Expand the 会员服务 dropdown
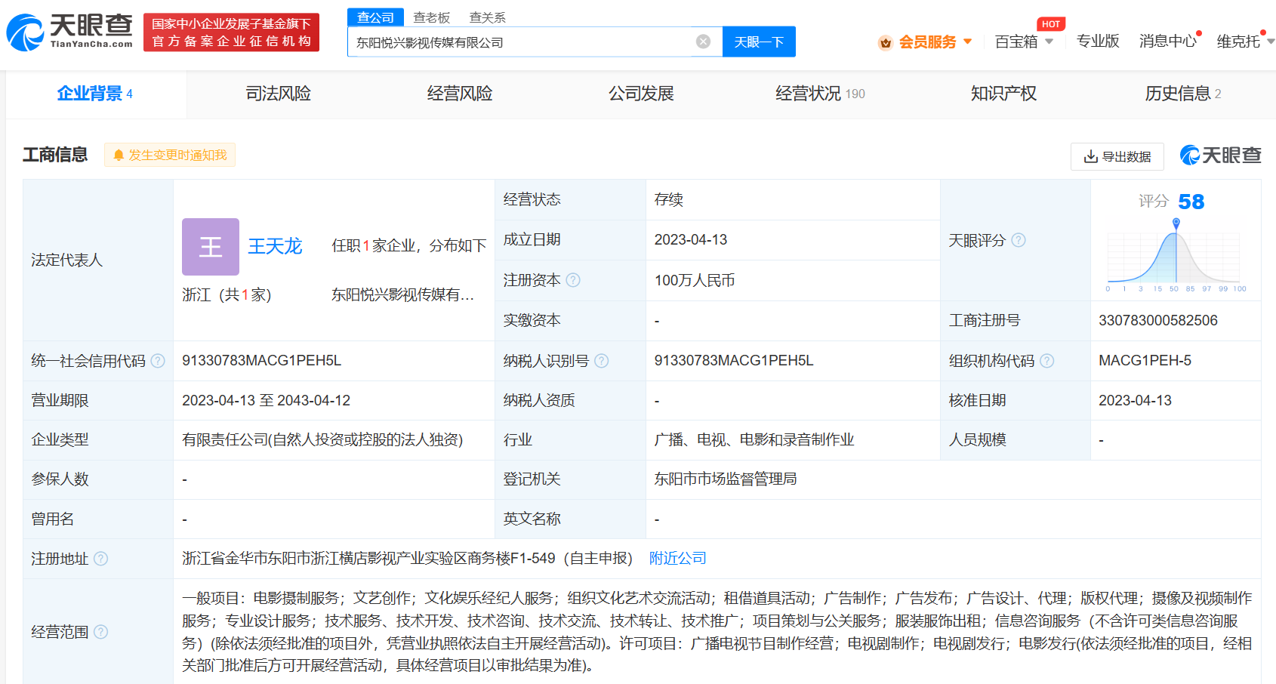1276x684 pixels. point(967,42)
